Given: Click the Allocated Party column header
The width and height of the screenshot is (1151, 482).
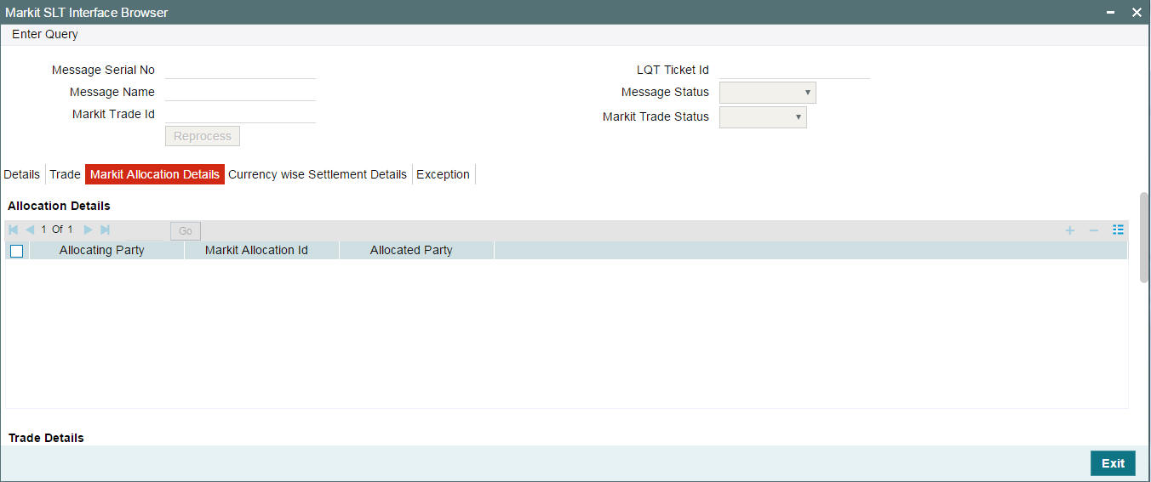Looking at the screenshot, I should pos(411,251).
